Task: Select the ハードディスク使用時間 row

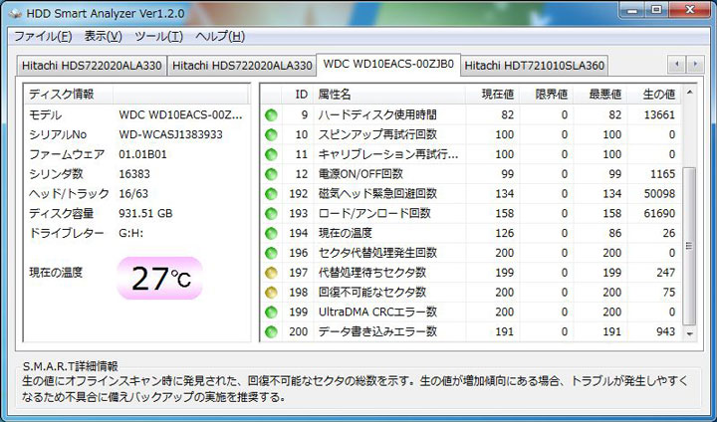Action: click(x=471, y=114)
